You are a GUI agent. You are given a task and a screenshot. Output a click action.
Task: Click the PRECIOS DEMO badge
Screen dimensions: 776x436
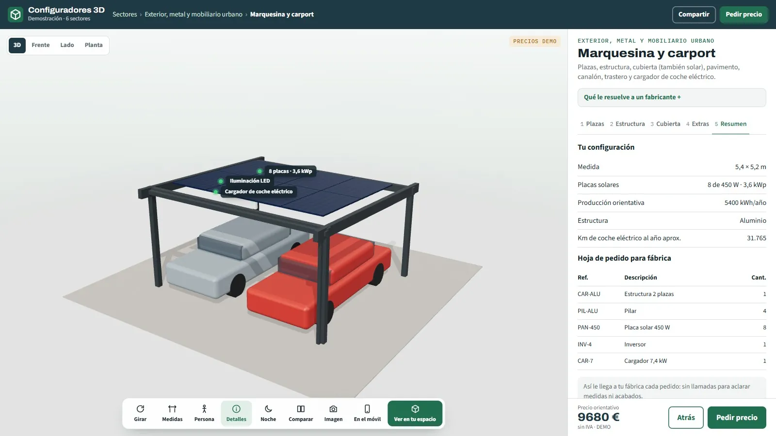pyautogui.click(x=534, y=41)
